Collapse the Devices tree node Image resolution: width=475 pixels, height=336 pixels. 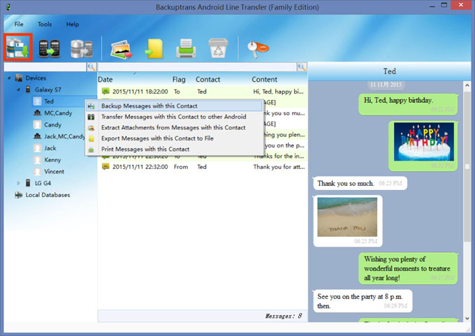click(9, 78)
